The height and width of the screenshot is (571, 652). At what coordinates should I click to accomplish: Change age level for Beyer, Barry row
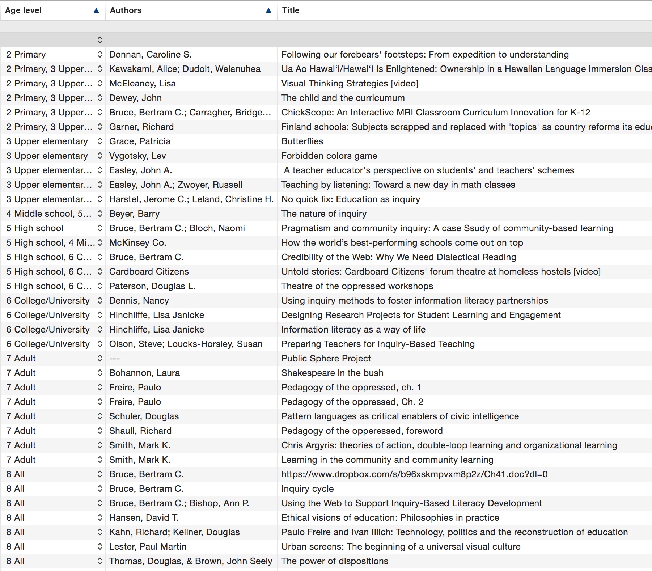(100, 214)
